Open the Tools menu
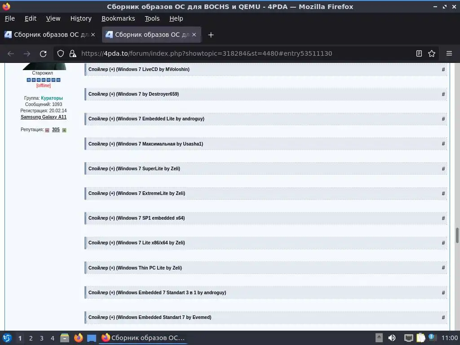The width and height of the screenshot is (460, 345). 152,18
